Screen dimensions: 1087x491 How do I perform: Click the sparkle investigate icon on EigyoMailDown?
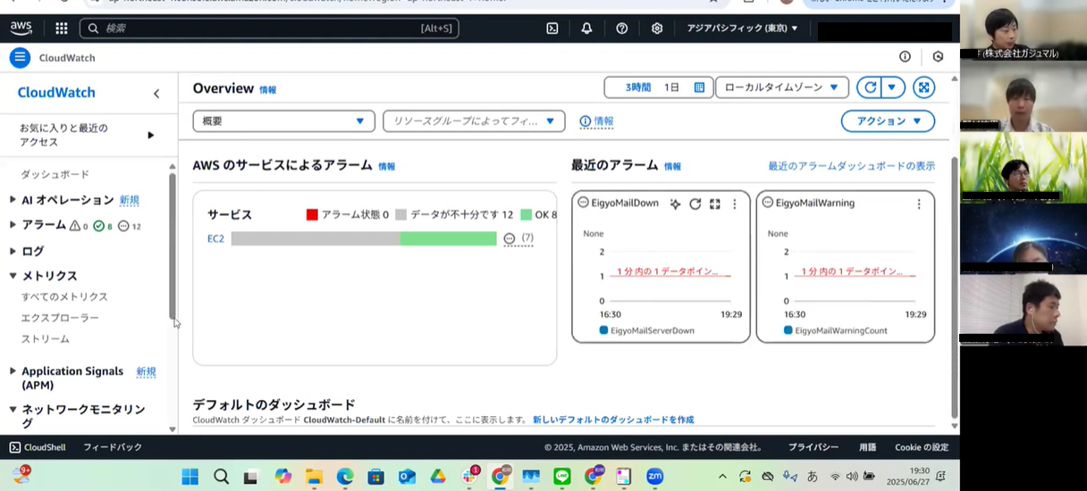pos(675,204)
